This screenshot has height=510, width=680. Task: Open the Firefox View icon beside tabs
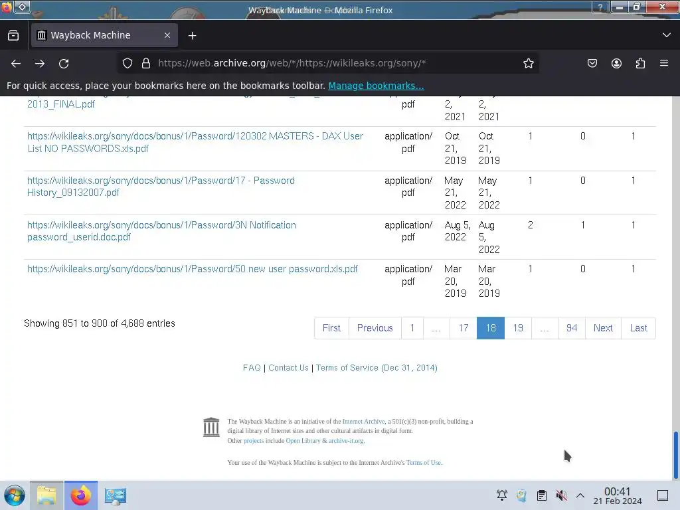point(13,35)
